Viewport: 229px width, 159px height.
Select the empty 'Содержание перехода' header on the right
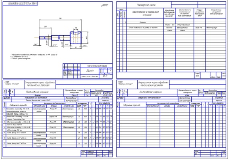coord(132,105)
